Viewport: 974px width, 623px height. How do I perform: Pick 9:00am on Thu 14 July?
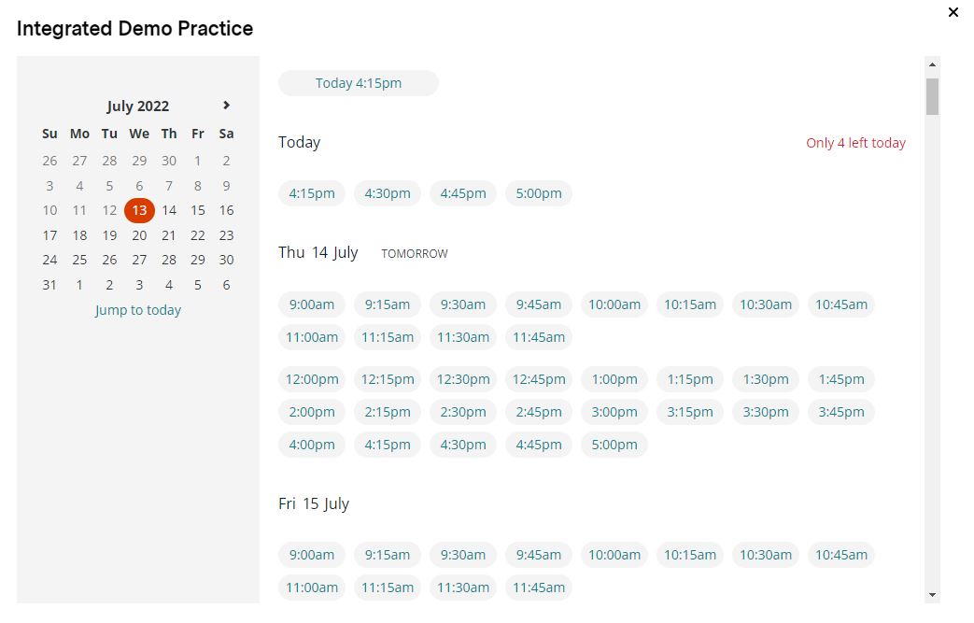tap(312, 304)
